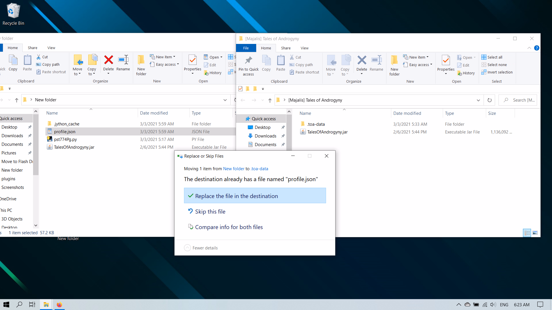The height and width of the screenshot is (310, 552).
Task: Switch to Share tab in Majalis window
Action: point(286,48)
